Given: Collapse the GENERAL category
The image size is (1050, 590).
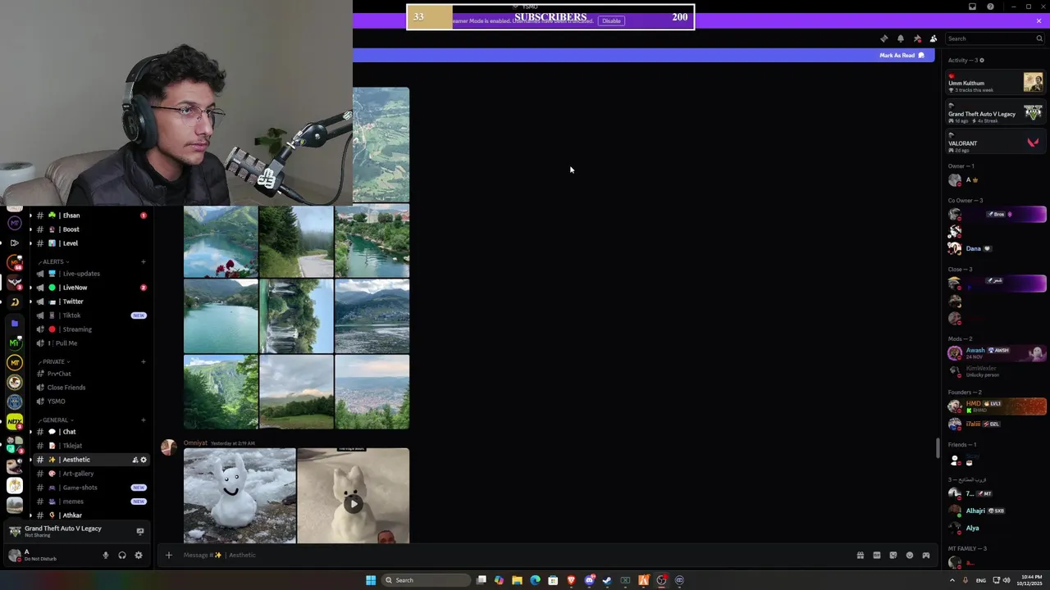Looking at the screenshot, I should click(x=56, y=420).
